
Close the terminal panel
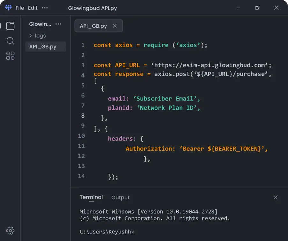point(276,197)
